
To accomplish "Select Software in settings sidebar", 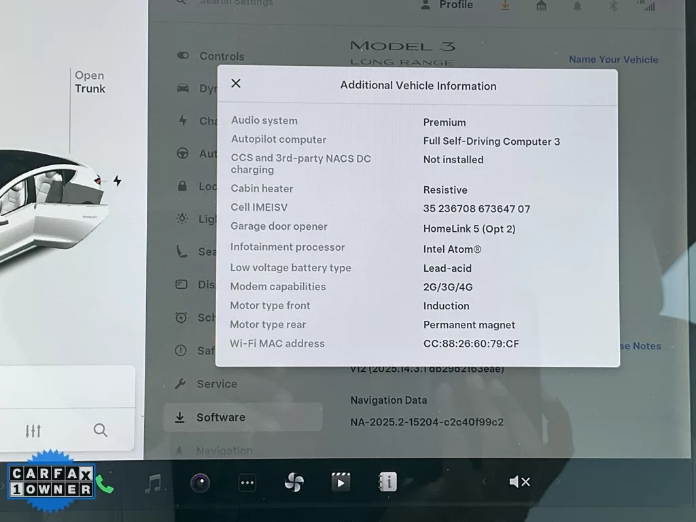I will click(x=220, y=417).
